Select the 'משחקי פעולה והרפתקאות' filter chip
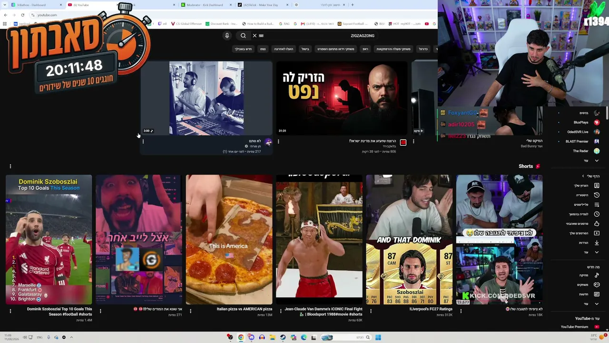The width and height of the screenshot is (609, 343). tap(393, 49)
